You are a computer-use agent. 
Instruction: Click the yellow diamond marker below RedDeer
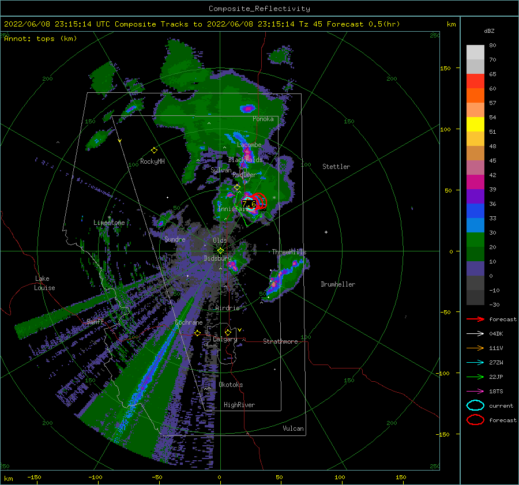237,187
